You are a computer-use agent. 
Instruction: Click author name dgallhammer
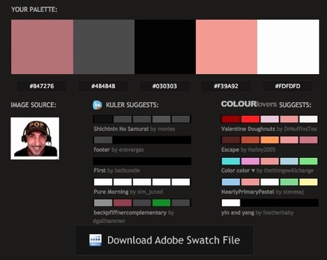109,221
